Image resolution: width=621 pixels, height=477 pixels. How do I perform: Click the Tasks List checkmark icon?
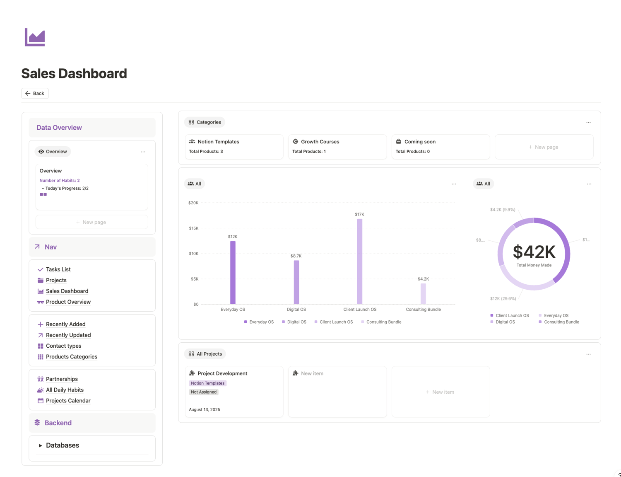coord(41,269)
